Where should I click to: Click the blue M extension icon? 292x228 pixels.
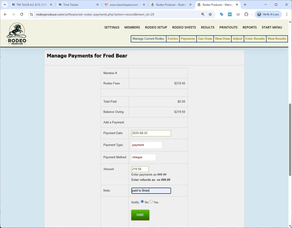click(x=230, y=14)
